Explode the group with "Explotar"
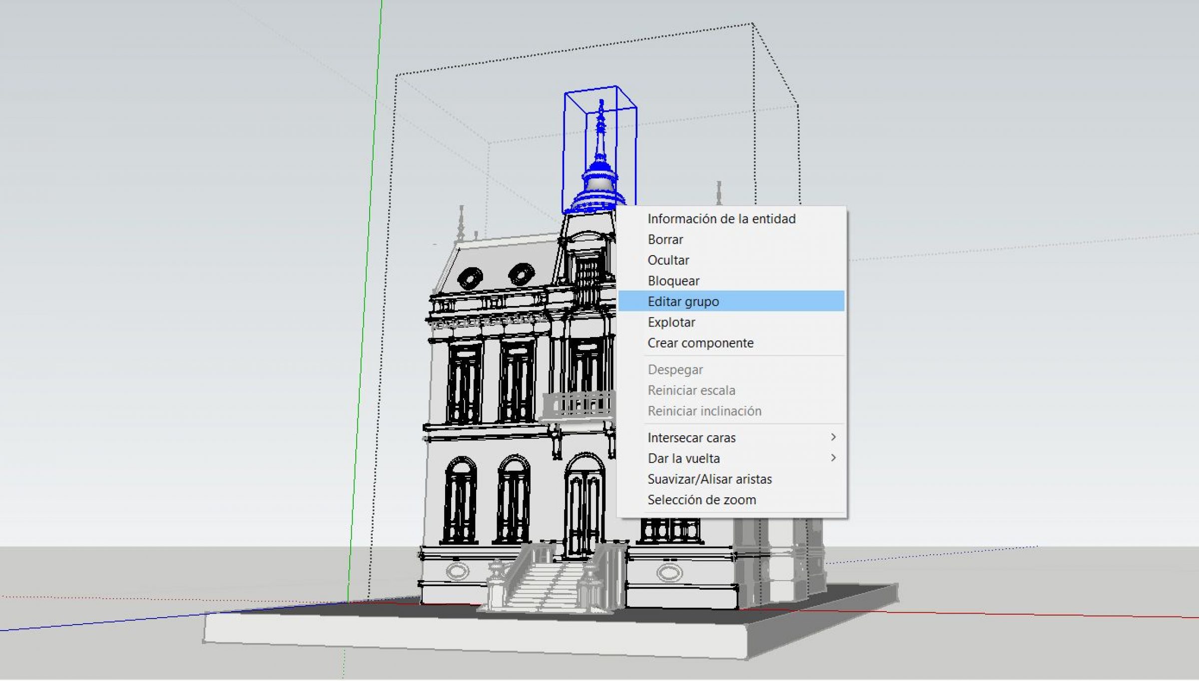Viewport: 1199px width, 681px height. 671,322
